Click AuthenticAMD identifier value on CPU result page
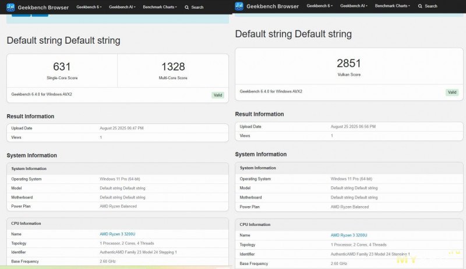The image size is (466, 269). [x=138, y=252]
